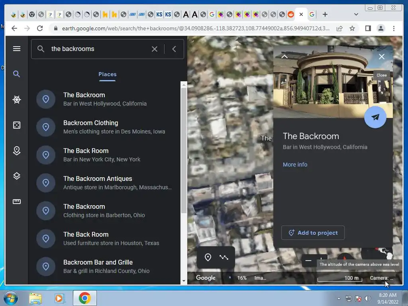Open Backroom Clothing Des Moines result
This screenshot has width=408, height=306.
point(106,127)
